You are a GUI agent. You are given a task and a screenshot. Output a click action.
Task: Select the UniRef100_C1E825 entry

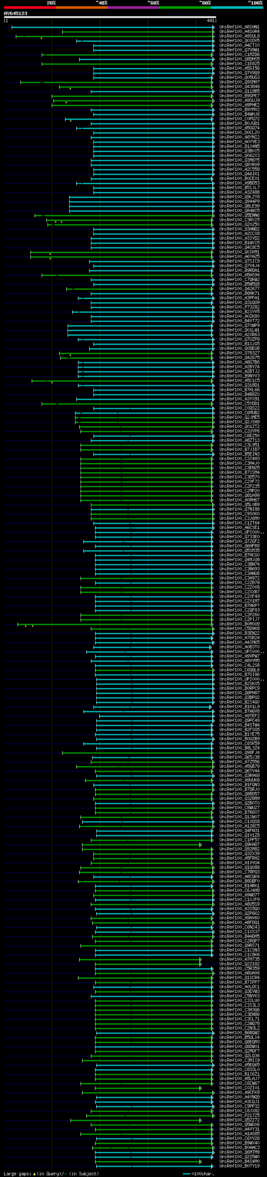click(239, 63)
